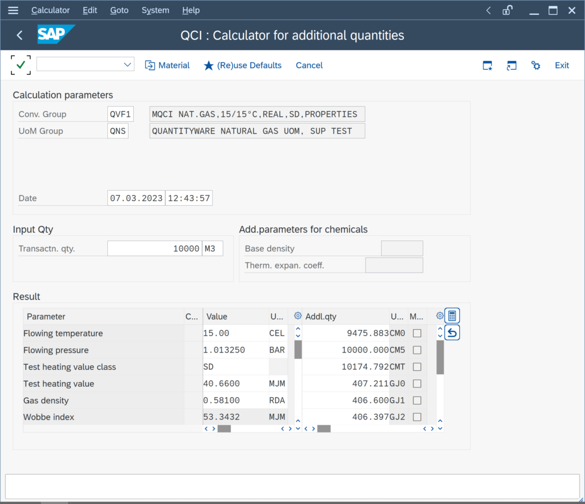This screenshot has width=585, height=504.
Task: Click the calculator icon beside results table
Action: tap(452, 316)
